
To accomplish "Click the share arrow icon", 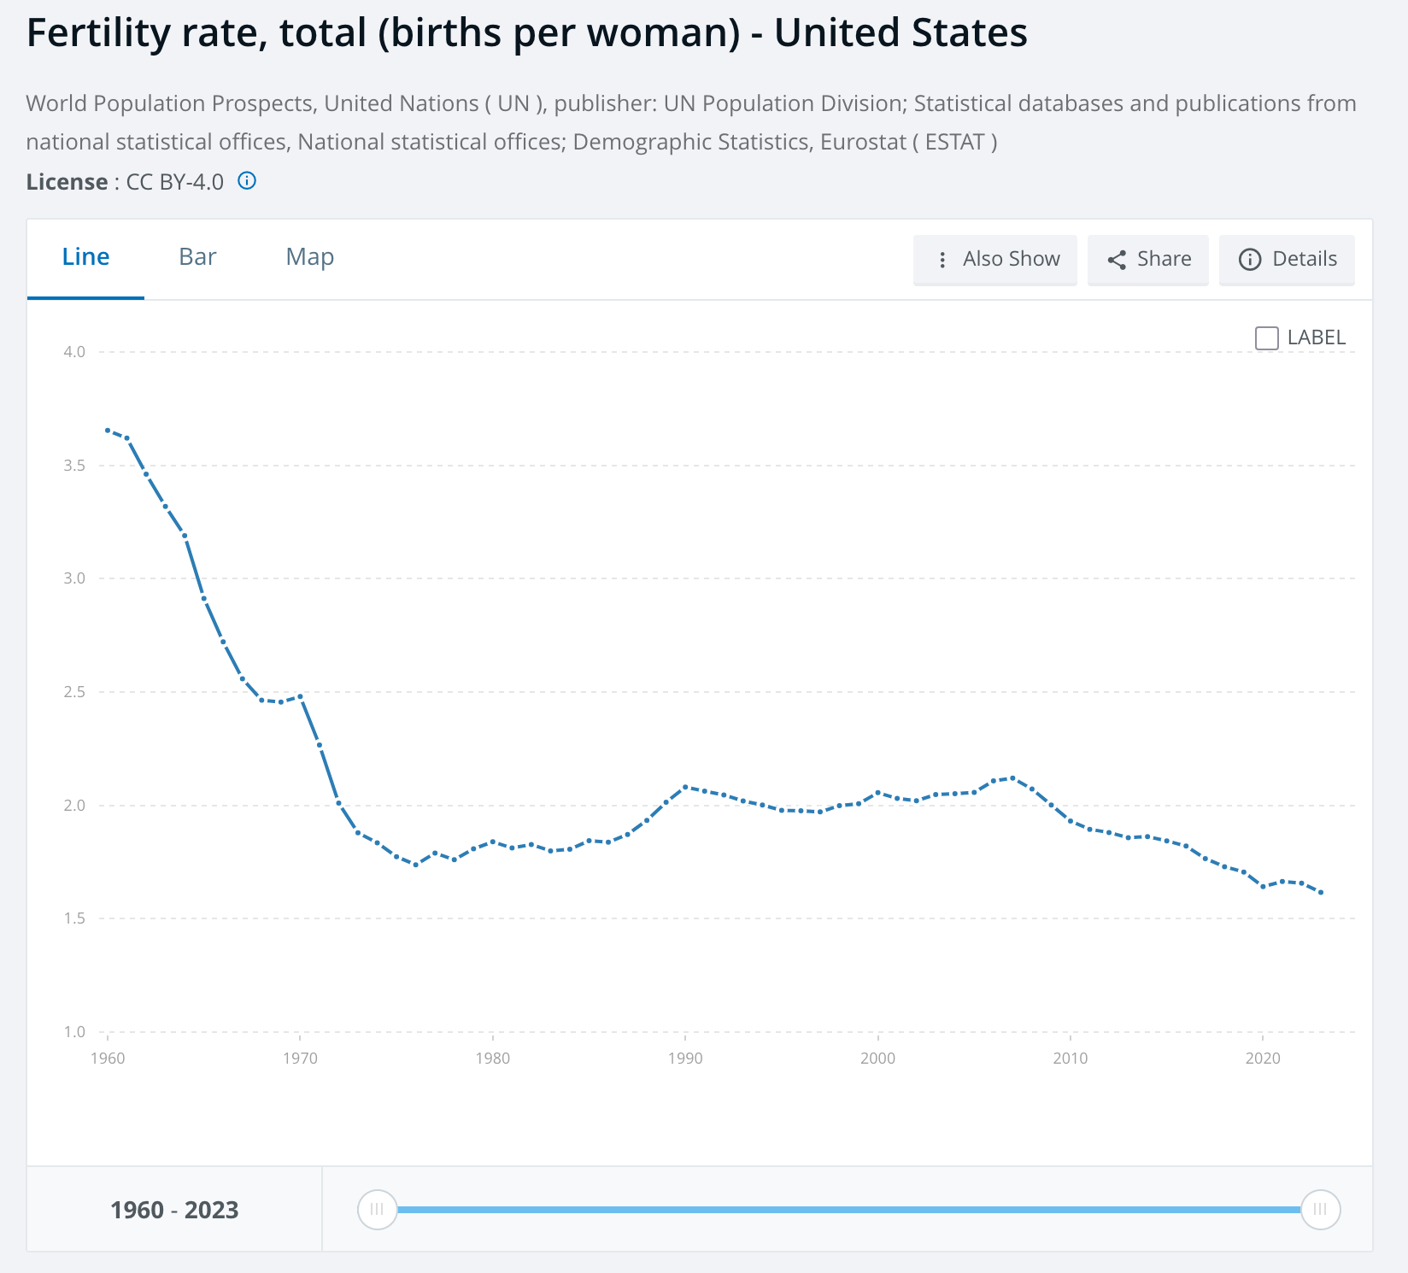I will (x=1117, y=260).
